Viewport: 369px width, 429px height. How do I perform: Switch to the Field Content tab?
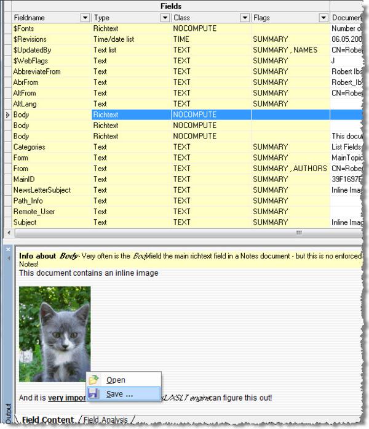pos(48,420)
